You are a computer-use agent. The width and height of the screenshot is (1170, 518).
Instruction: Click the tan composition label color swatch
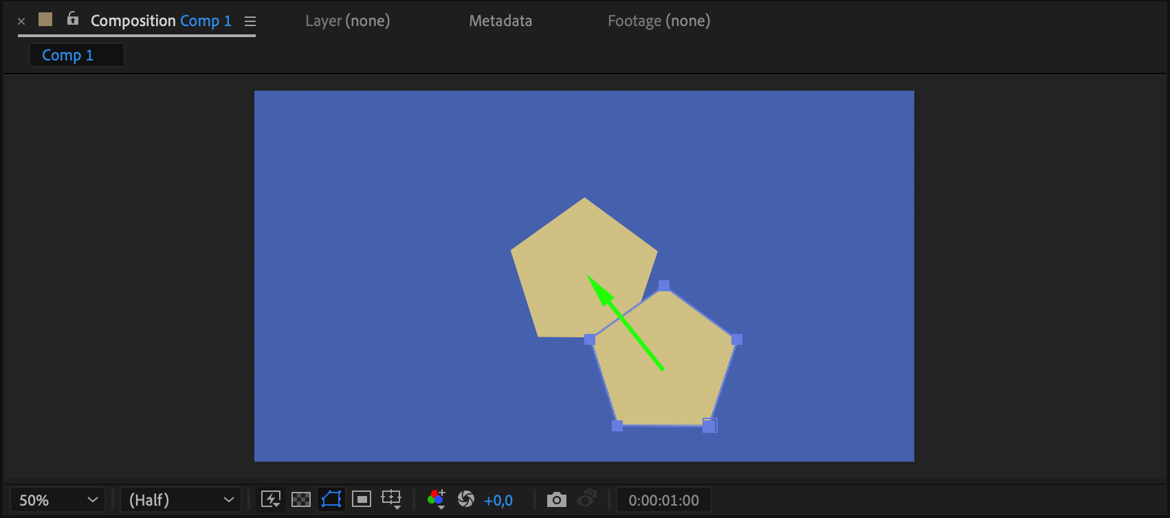click(45, 19)
